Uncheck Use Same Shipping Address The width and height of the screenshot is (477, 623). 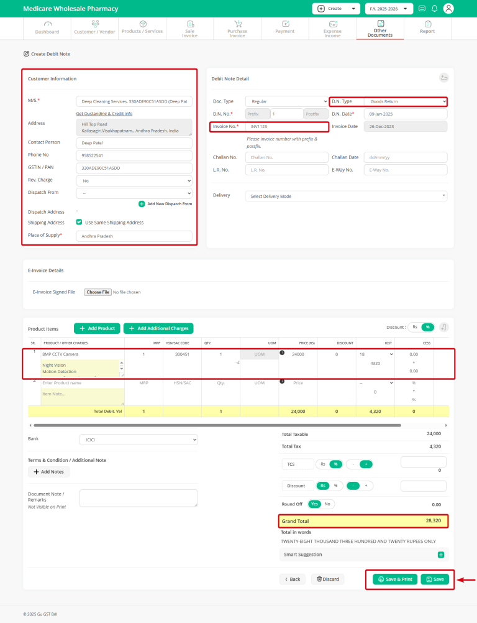point(79,222)
